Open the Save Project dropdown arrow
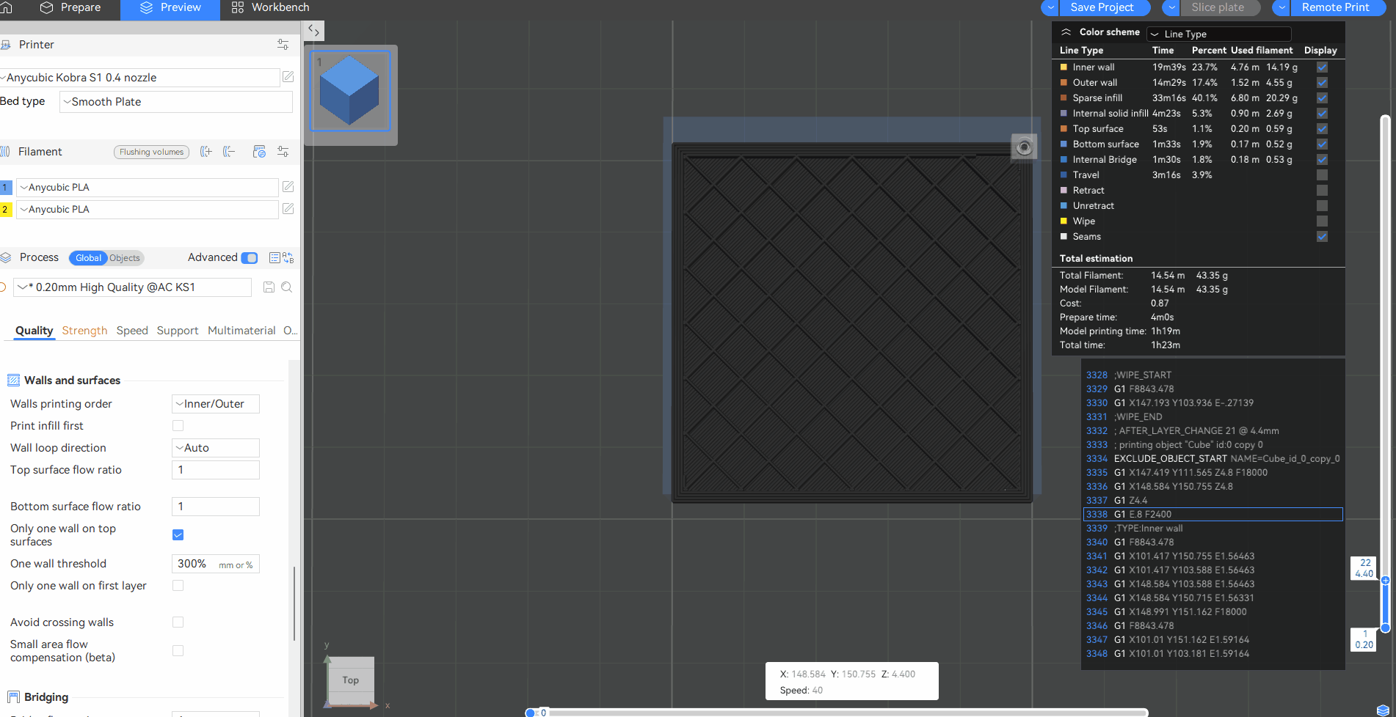The height and width of the screenshot is (717, 1396). point(1050,7)
